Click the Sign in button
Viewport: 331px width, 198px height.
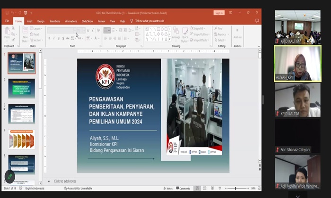pyautogui.click(x=218, y=13)
